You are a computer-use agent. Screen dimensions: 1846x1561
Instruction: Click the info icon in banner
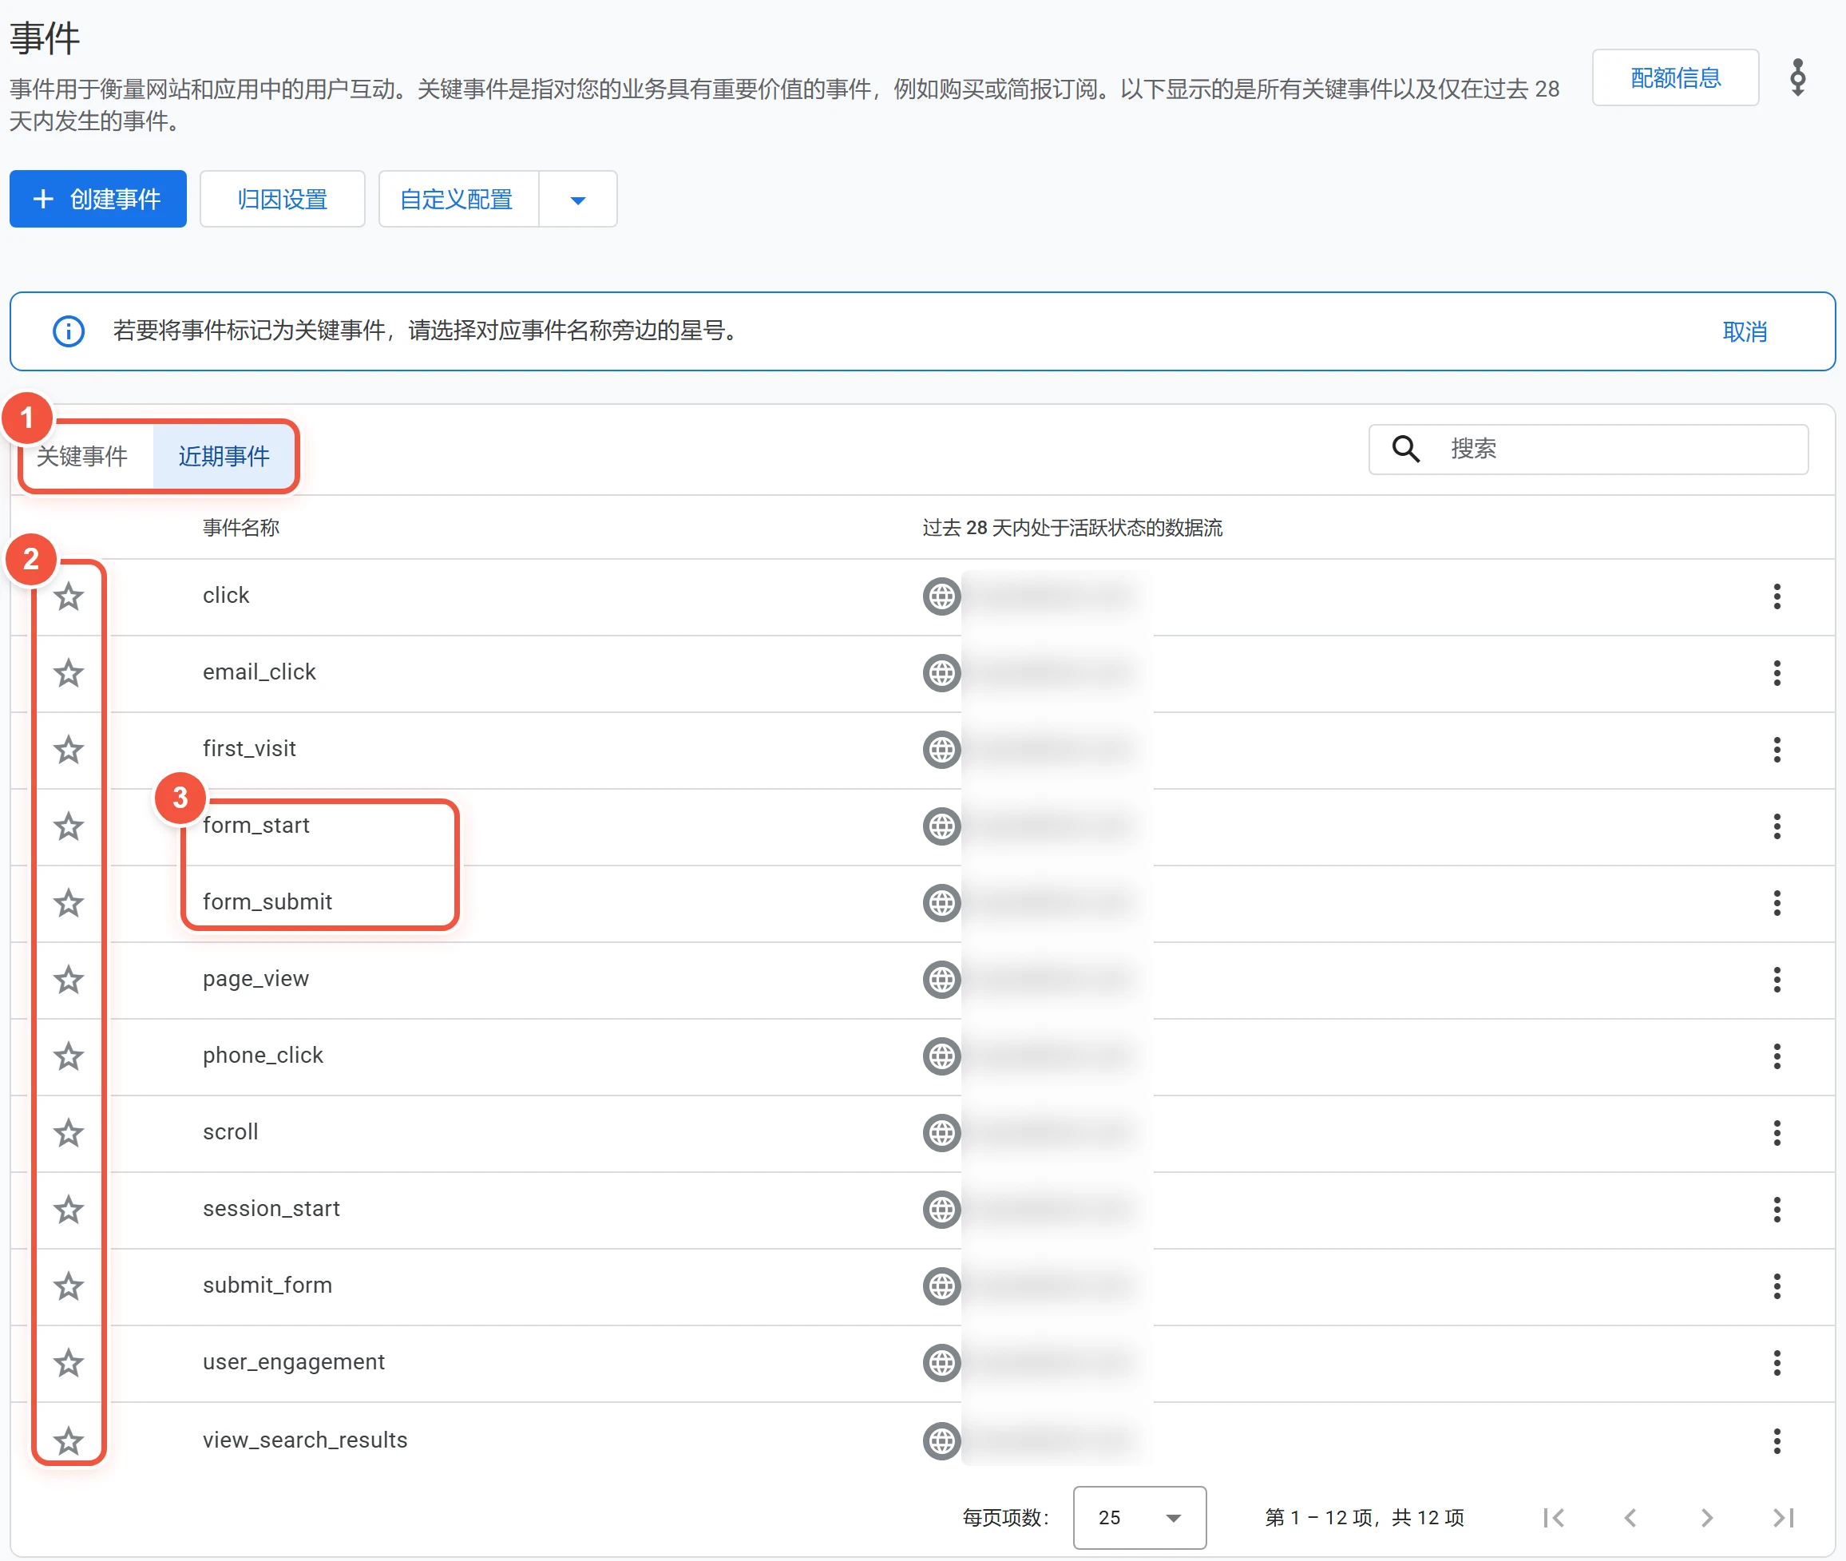point(68,331)
